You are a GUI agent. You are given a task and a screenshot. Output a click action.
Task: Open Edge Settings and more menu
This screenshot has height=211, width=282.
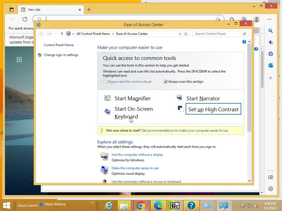coord(269,19)
